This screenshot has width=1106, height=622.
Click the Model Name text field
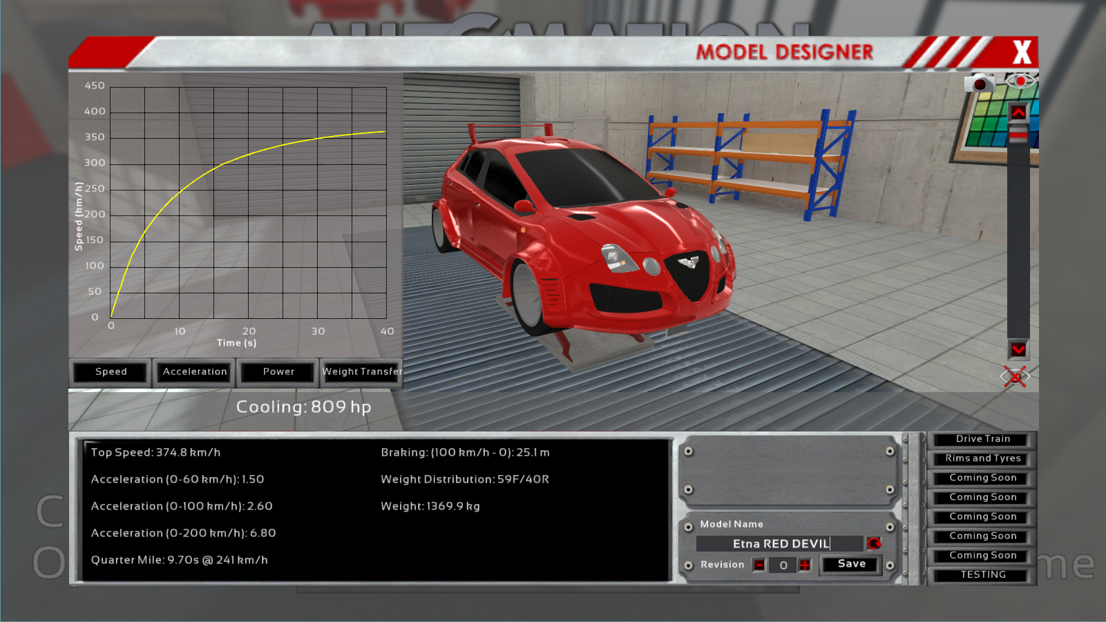tap(780, 544)
